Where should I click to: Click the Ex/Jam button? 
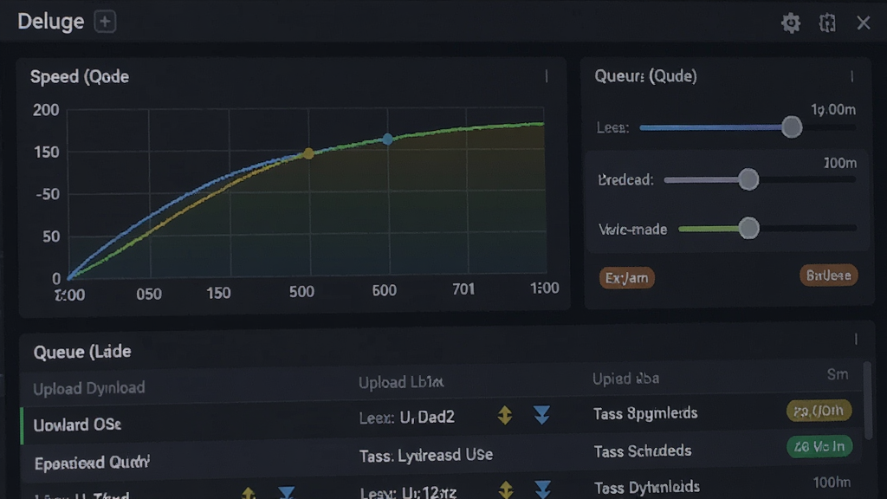tap(627, 278)
